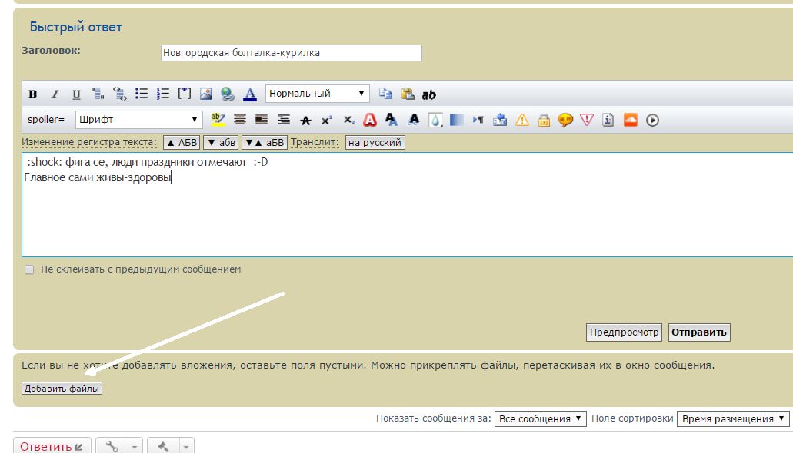This screenshot has height=453, width=793.
Task: Click the 'Добавить файлы' button
Action: click(x=62, y=389)
